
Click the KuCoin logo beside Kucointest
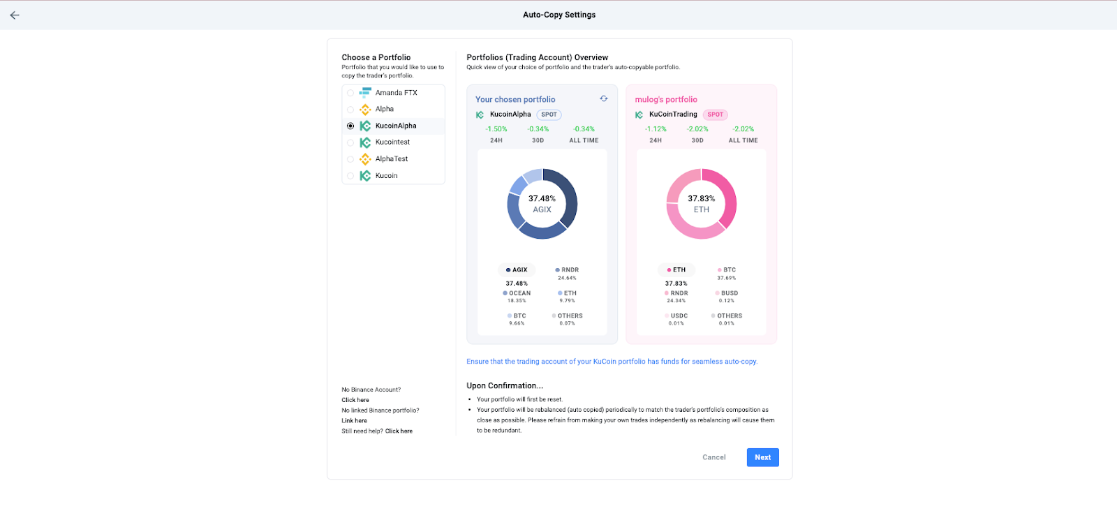(365, 142)
